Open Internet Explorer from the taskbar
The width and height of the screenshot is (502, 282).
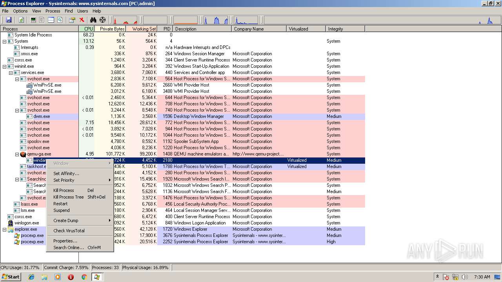pos(31,277)
